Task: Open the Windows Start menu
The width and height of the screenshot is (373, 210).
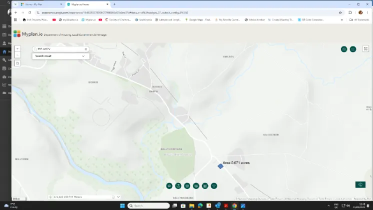Action: (122, 205)
